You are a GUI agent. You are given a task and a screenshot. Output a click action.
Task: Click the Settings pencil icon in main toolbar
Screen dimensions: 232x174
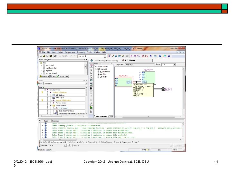click(113, 56)
